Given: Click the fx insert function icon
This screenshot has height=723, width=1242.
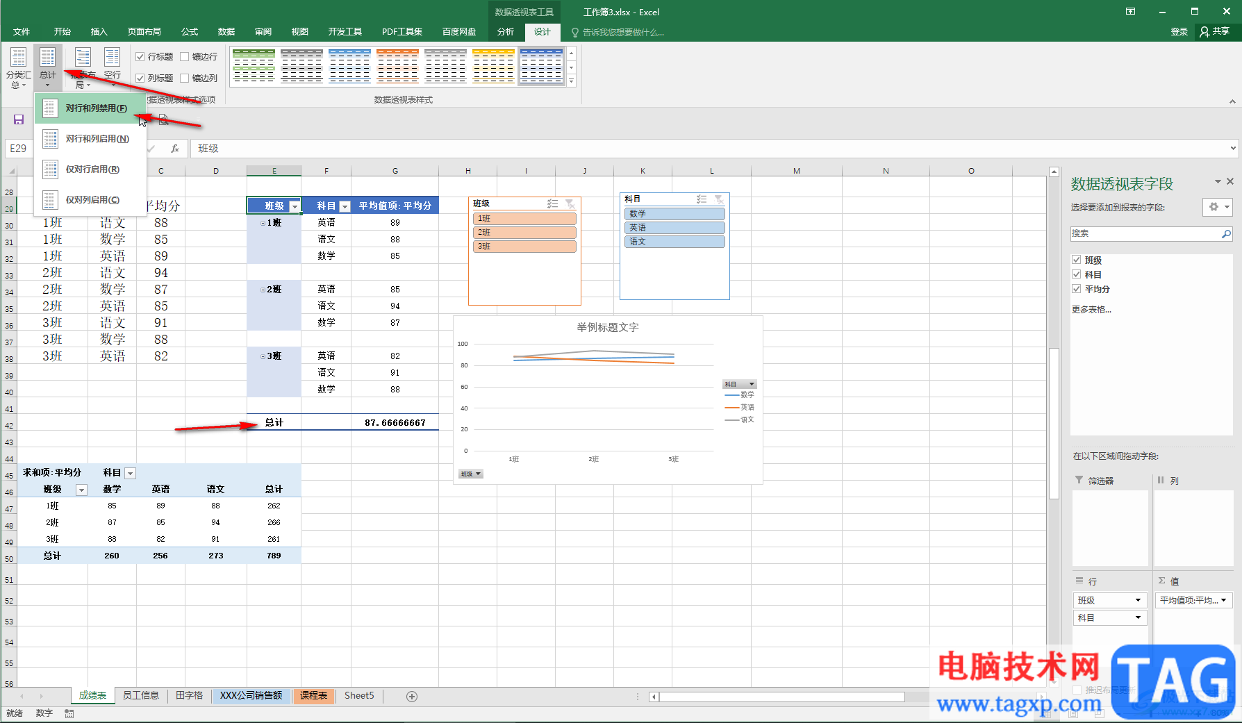Looking at the screenshot, I should [x=175, y=148].
